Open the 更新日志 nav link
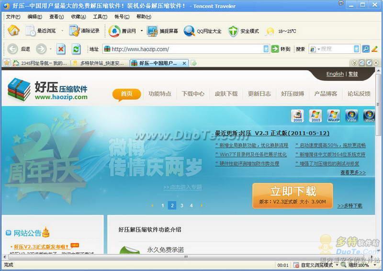 [x=259, y=93]
